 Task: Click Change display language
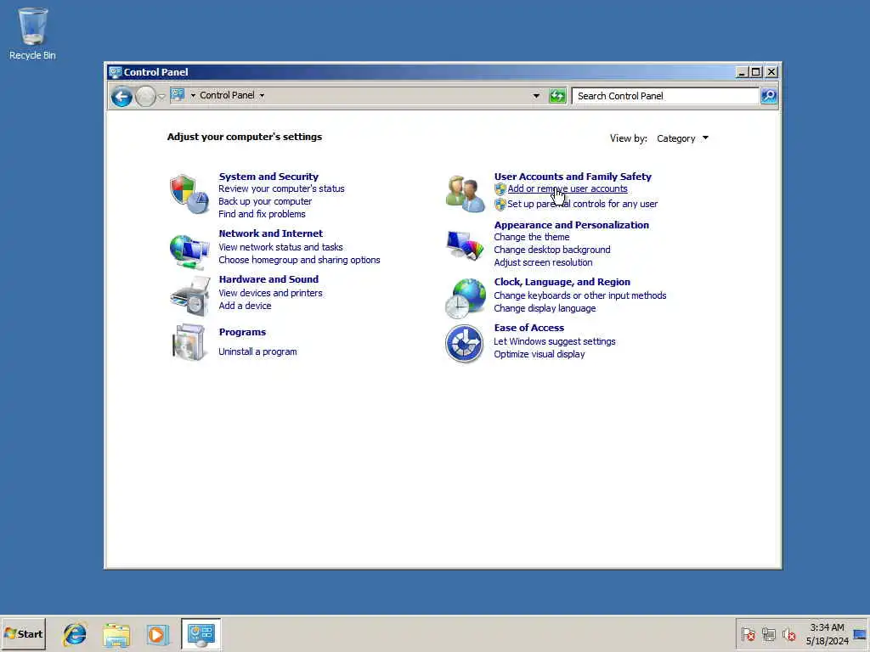545,309
